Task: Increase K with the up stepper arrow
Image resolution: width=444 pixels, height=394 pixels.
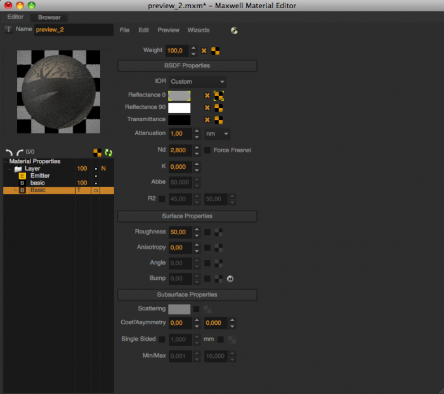Action: click(x=197, y=164)
